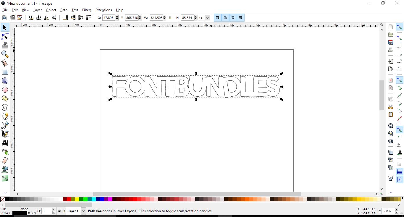Open the Layer 1 selector dropdown
The height and width of the screenshot is (217, 404).
(x=83, y=211)
